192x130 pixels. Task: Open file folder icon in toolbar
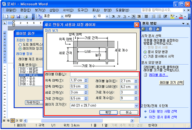(x=12, y=17)
